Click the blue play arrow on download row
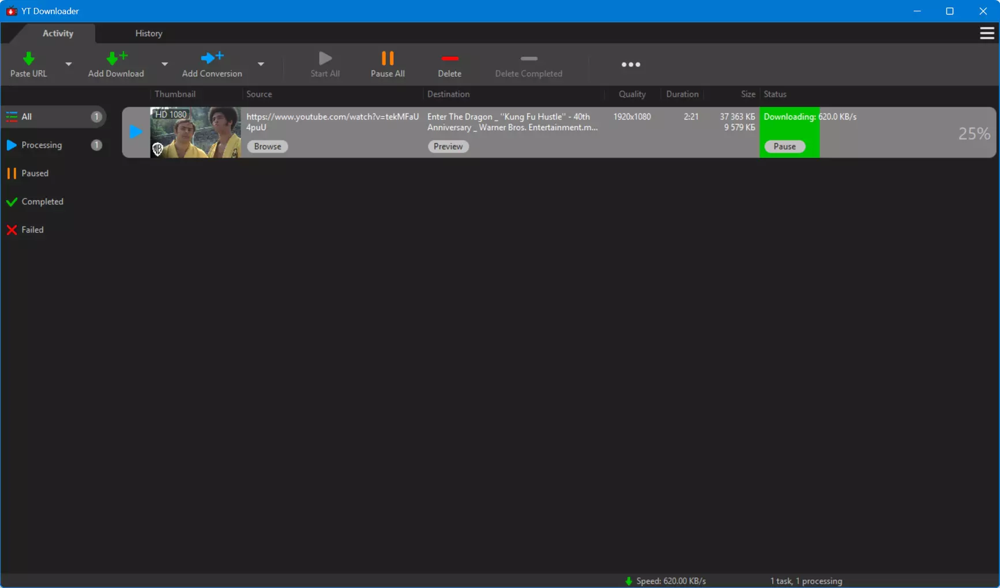Viewport: 1000px width, 588px height. point(136,132)
